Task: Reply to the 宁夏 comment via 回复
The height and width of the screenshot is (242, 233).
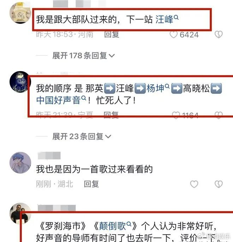Action: point(111,115)
